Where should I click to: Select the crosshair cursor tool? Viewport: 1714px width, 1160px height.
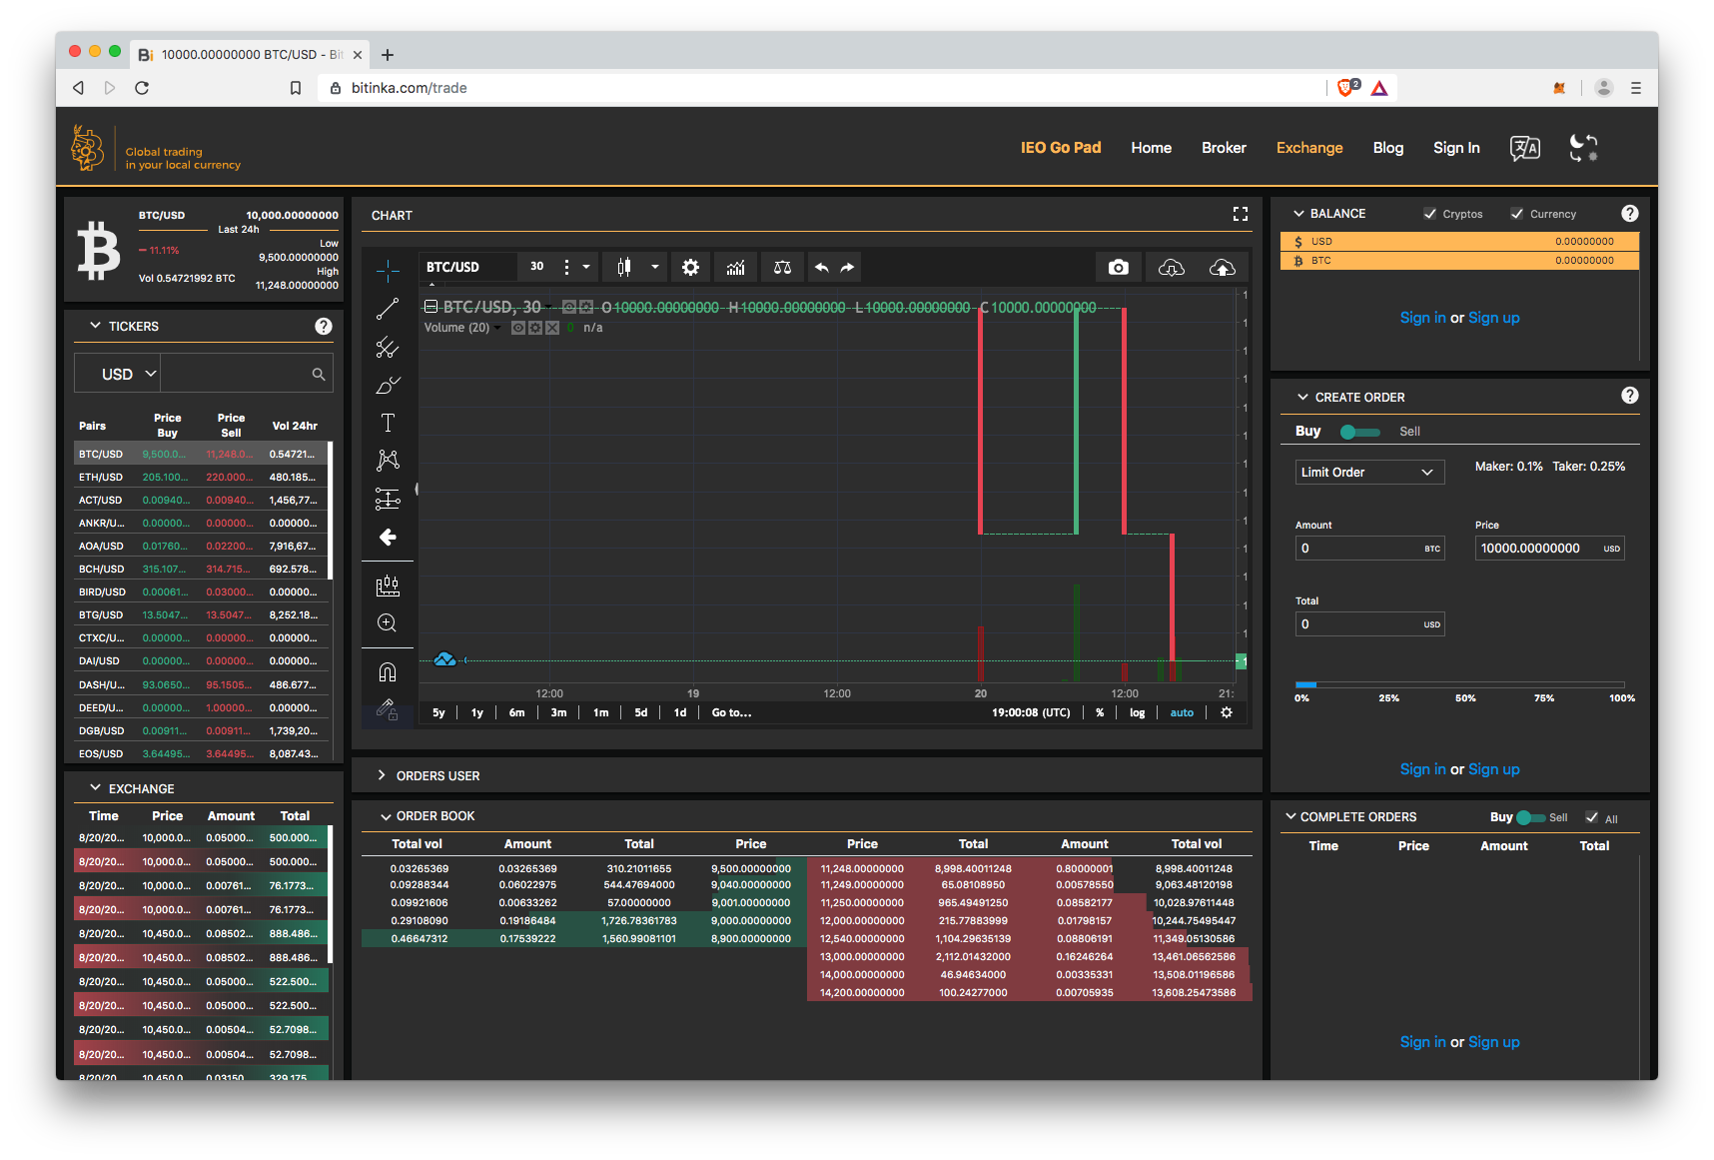coord(388,271)
